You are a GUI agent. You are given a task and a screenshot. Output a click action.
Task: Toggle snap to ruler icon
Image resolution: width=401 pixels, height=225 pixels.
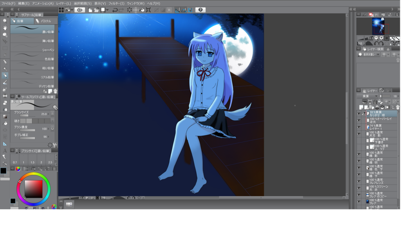[177, 10]
